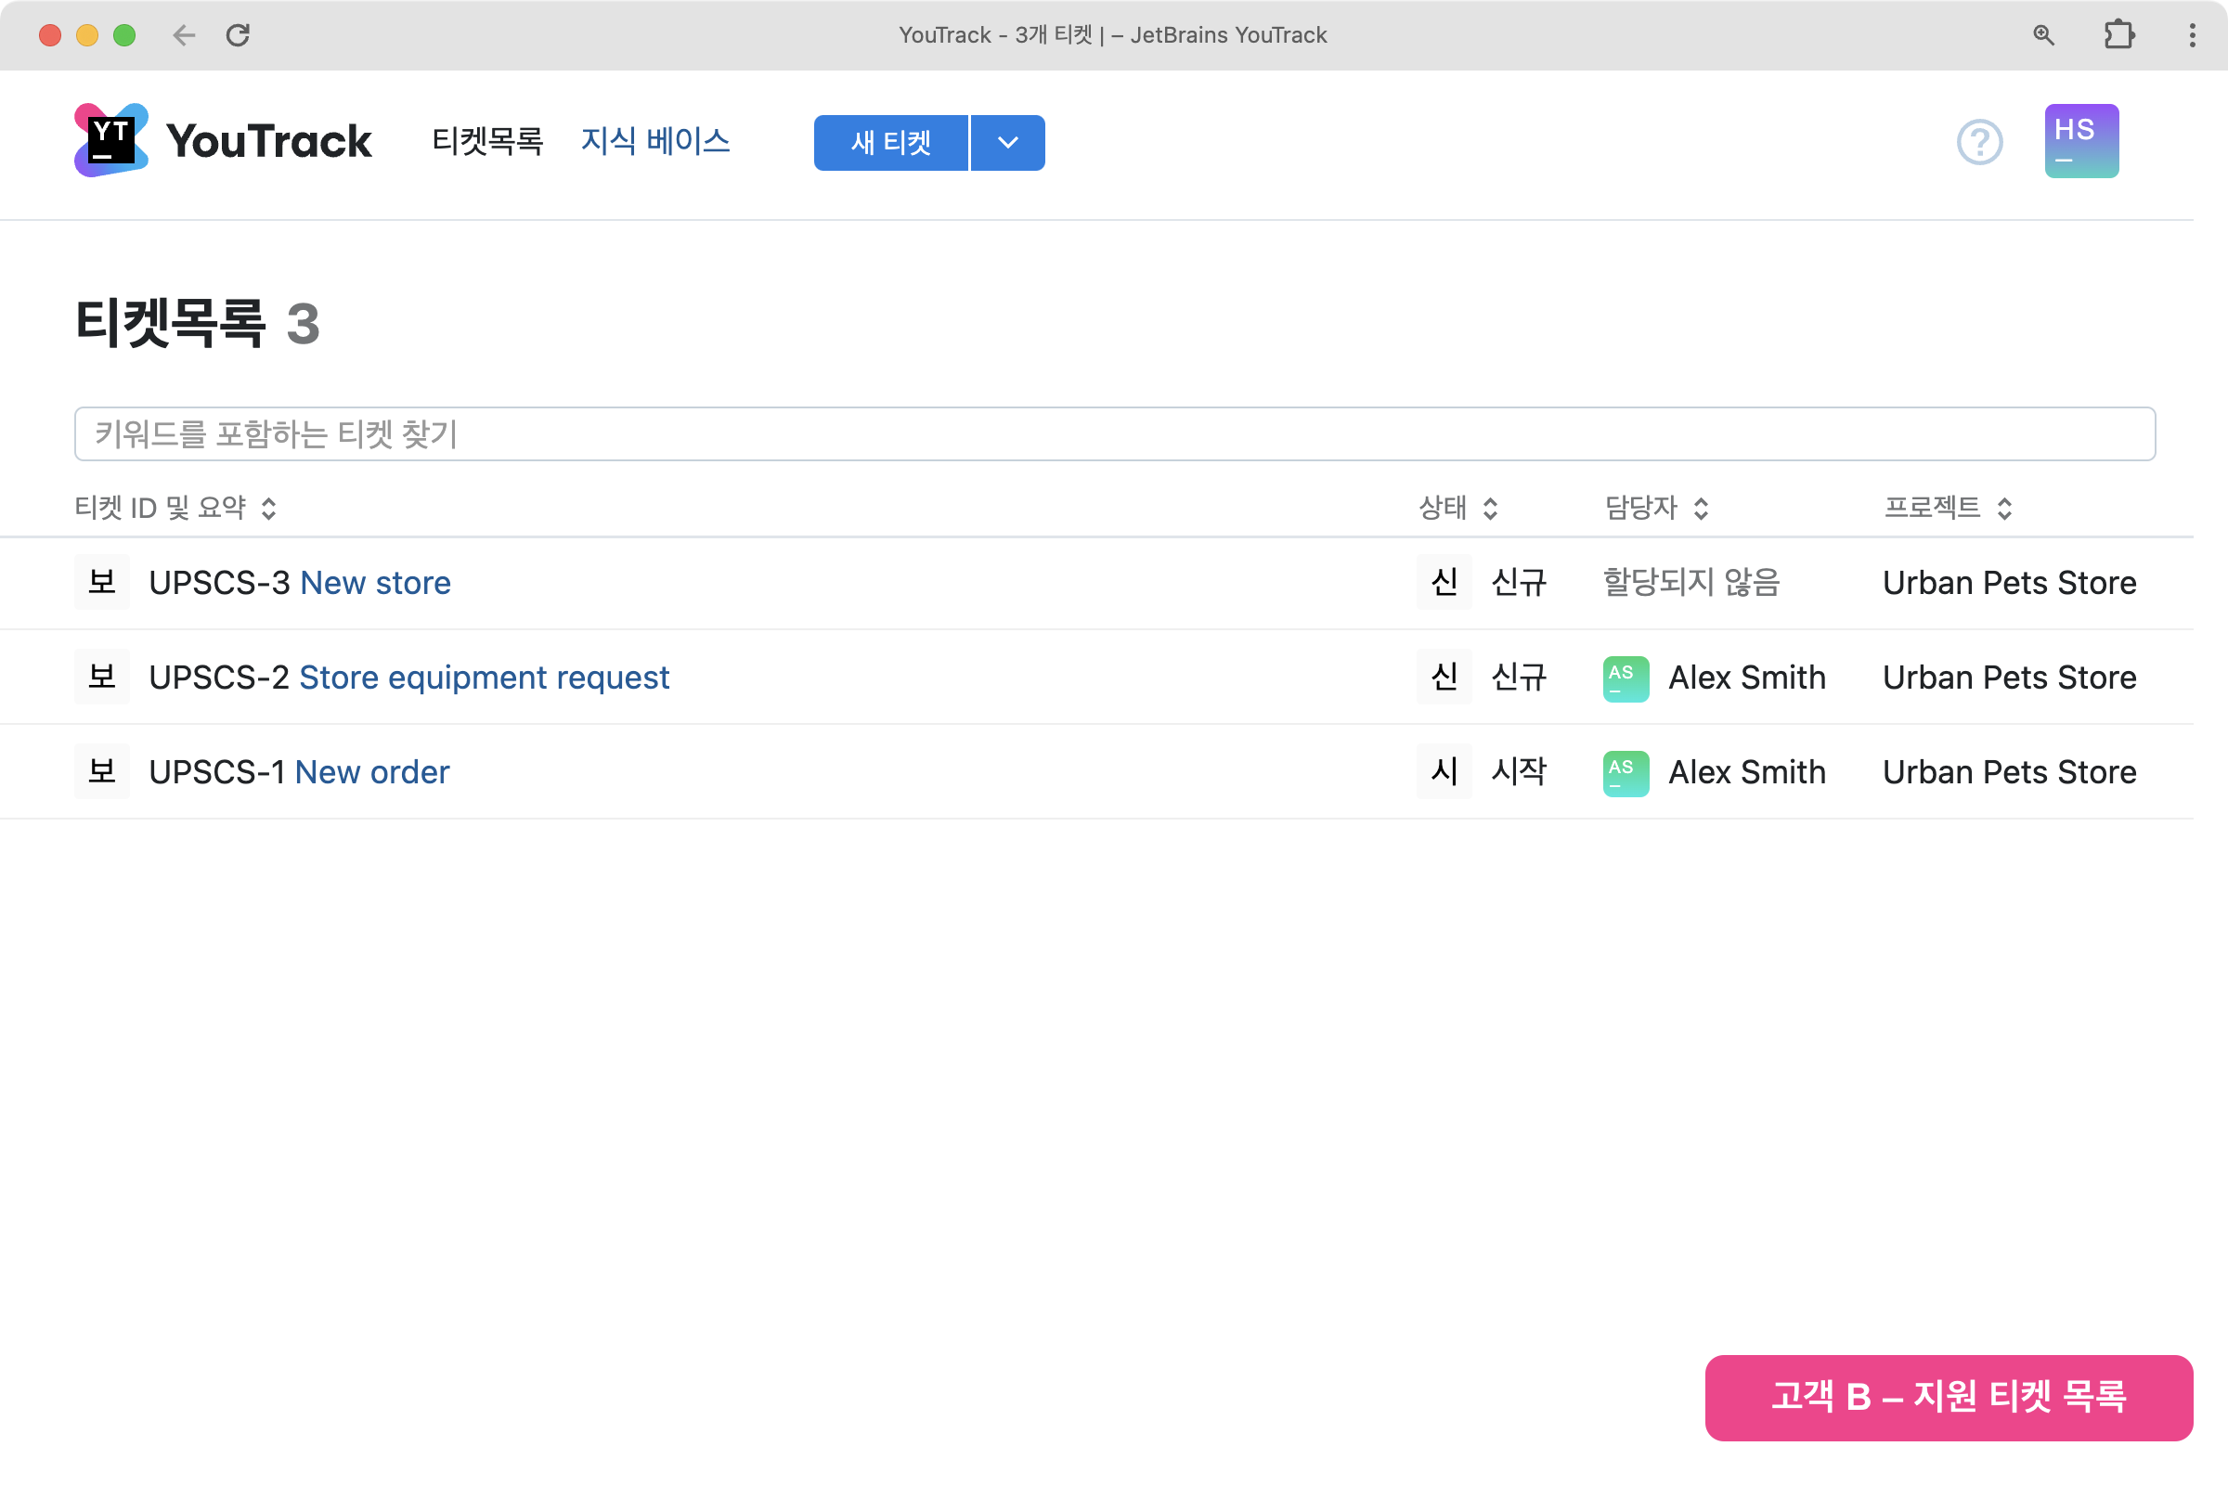Open the browser extensions puzzle icon
This screenshot has width=2228, height=1485.
(2118, 35)
